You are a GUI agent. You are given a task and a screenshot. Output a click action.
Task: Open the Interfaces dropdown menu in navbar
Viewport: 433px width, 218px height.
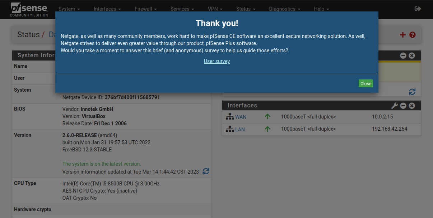click(107, 9)
